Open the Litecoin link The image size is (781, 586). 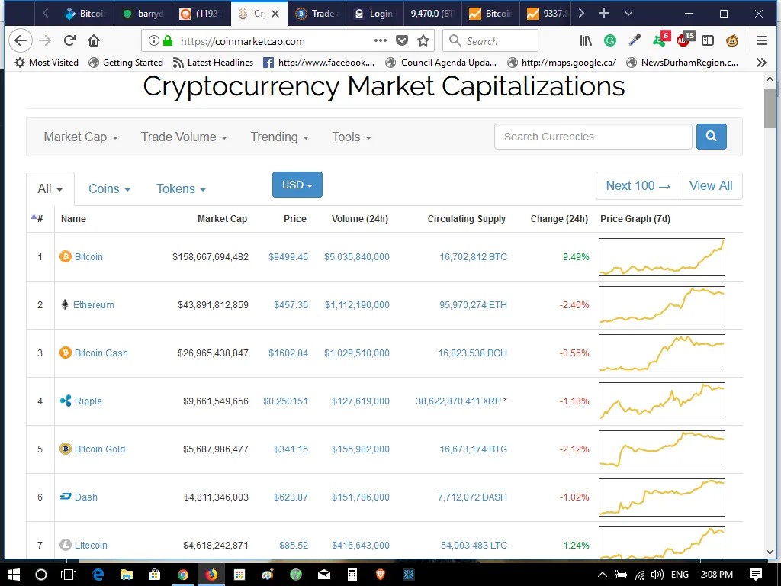91,545
